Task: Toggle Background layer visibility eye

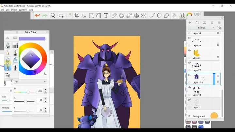Action: click(x=189, y=116)
